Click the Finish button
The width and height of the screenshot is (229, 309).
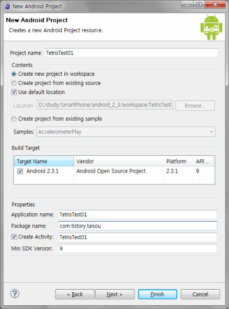(157, 294)
